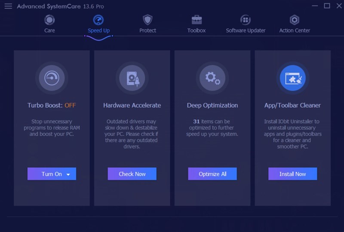Click the Action Center hexagon icon

point(295,20)
